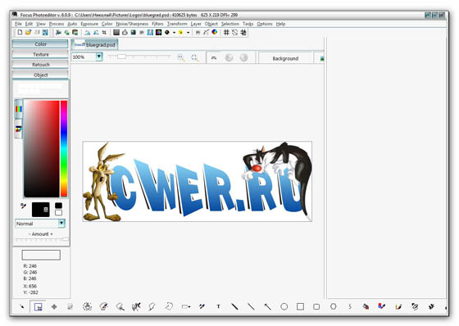
Task: Open dropdown arrow next to yellow circle icon
Action: coord(189,33)
